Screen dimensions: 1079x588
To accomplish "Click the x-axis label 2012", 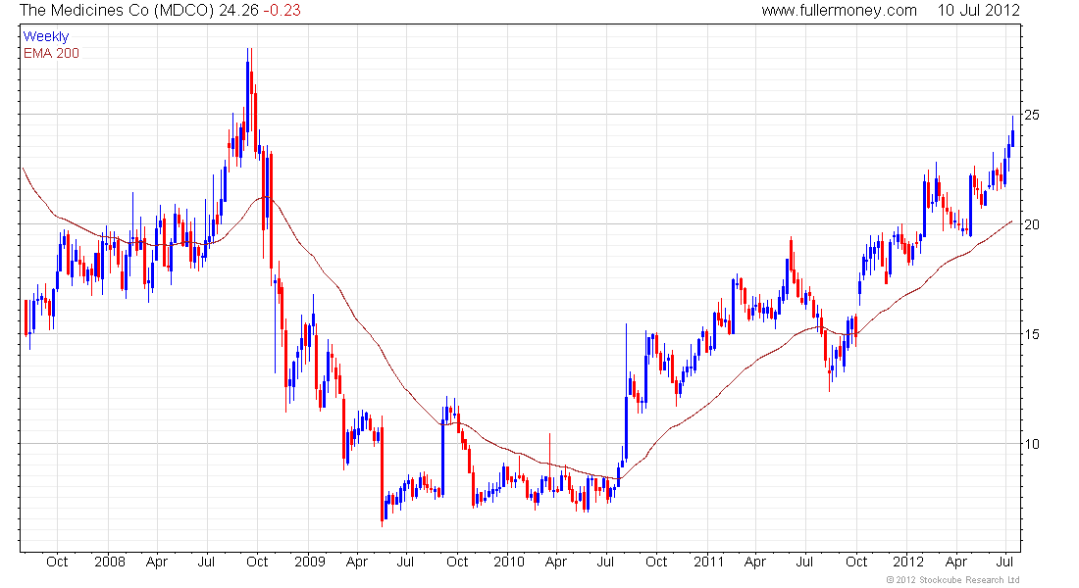I will point(907,562).
